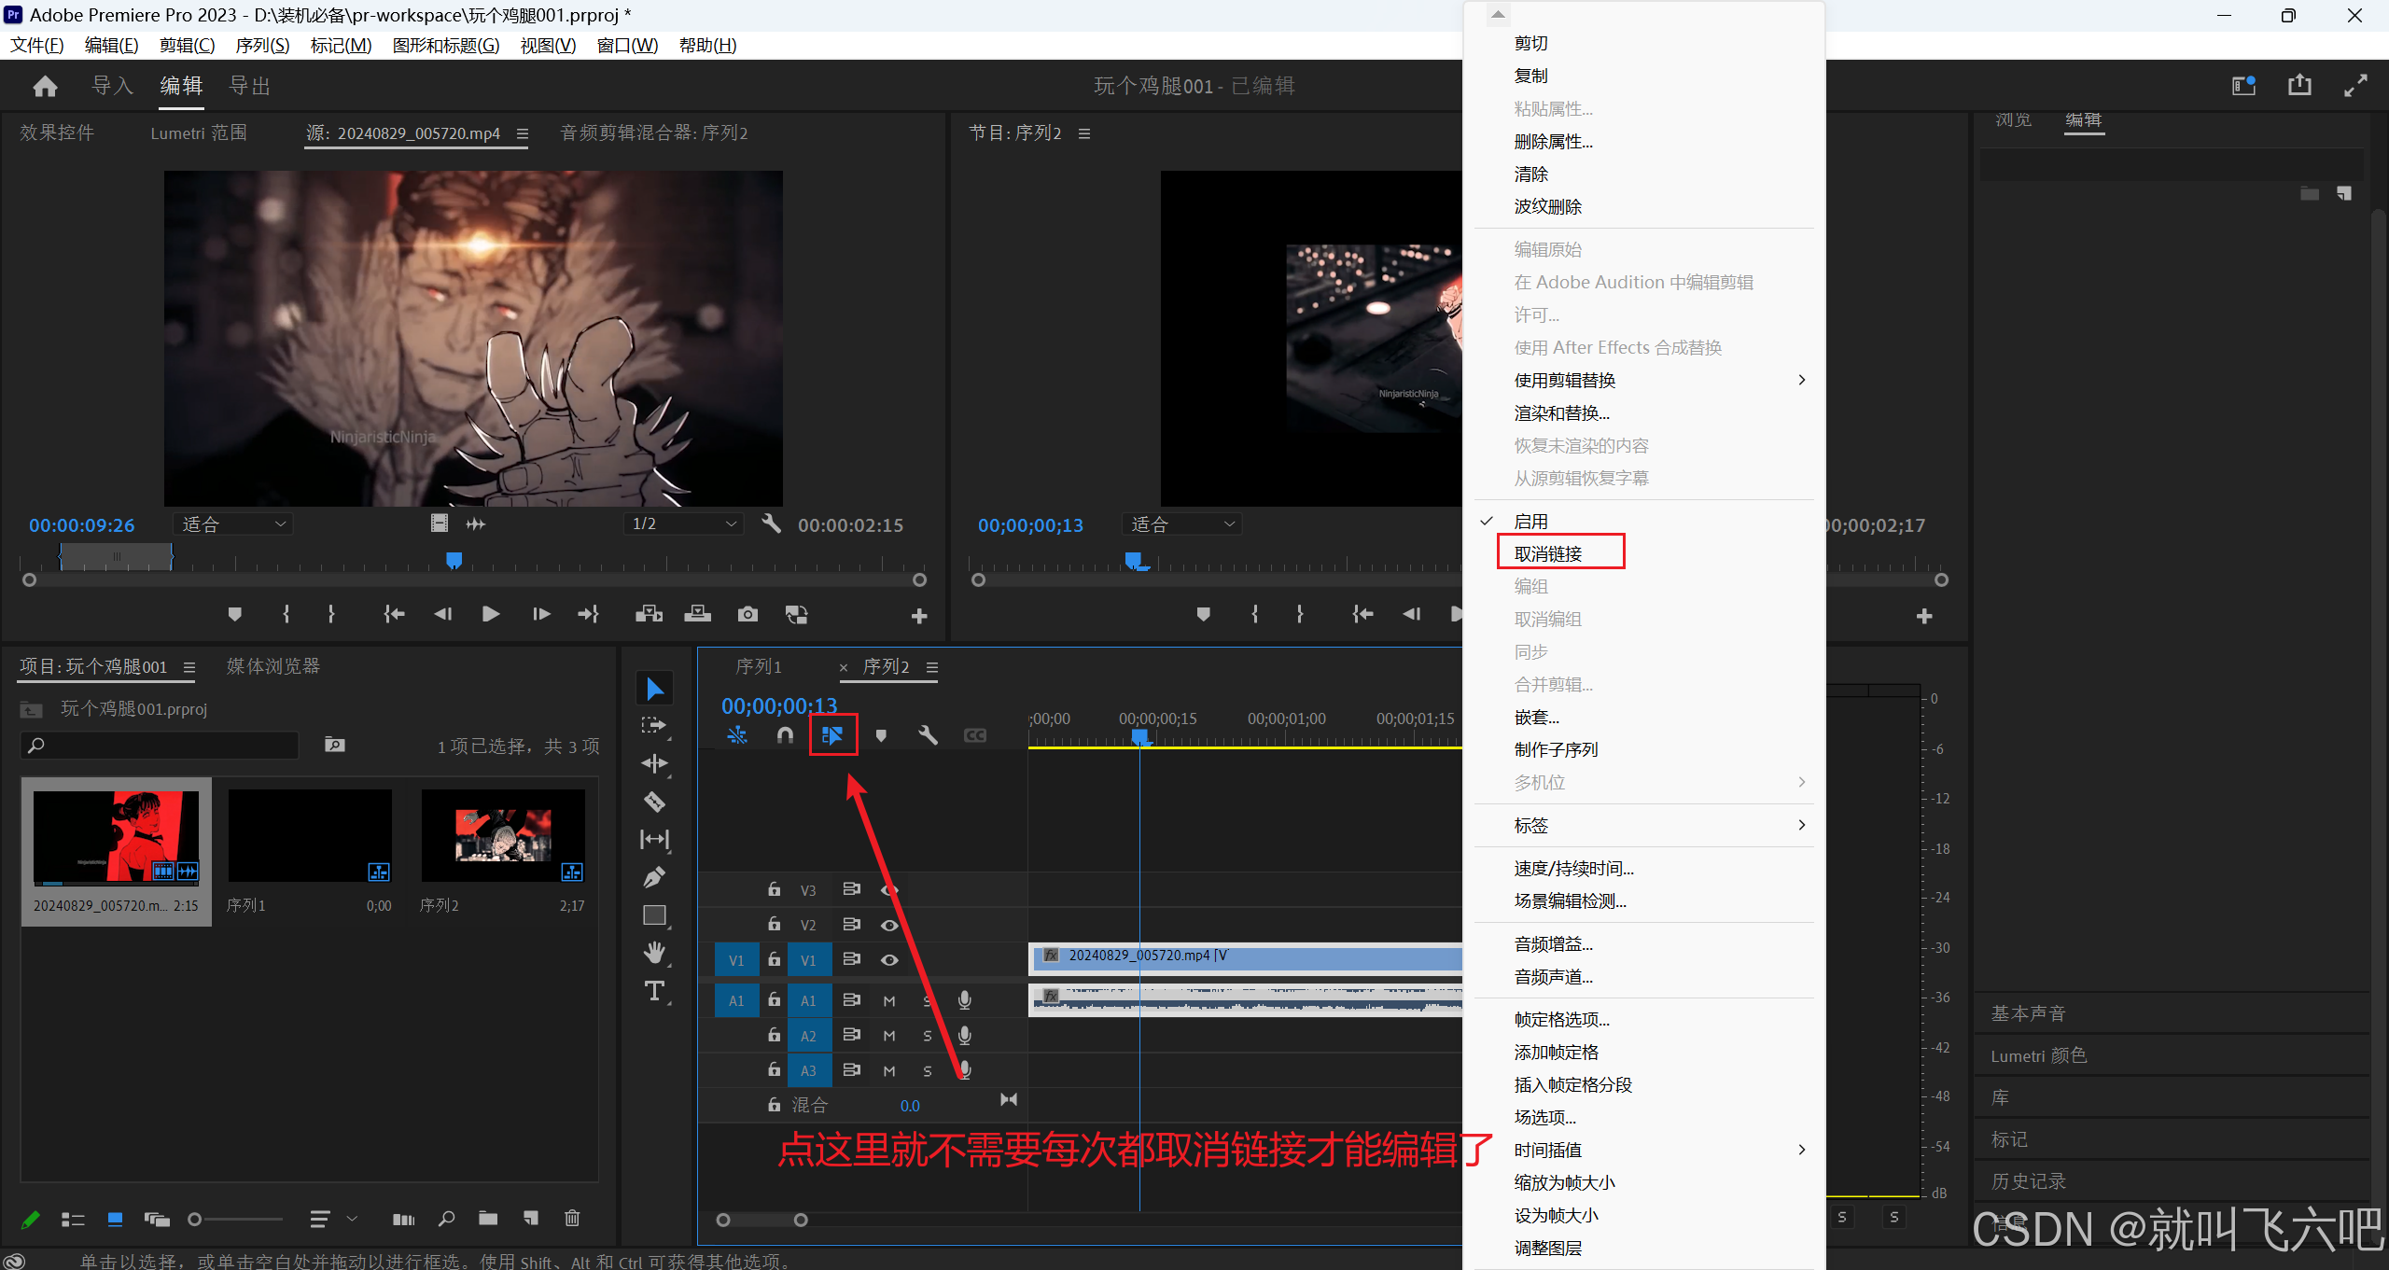Select the Razor tool in the toolbar
Screen dimensions: 2389x1270
(x=654, y=802)
